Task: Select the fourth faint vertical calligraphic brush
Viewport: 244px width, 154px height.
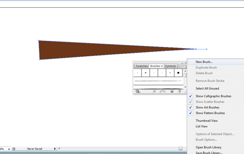Action: tap(162, 73)
